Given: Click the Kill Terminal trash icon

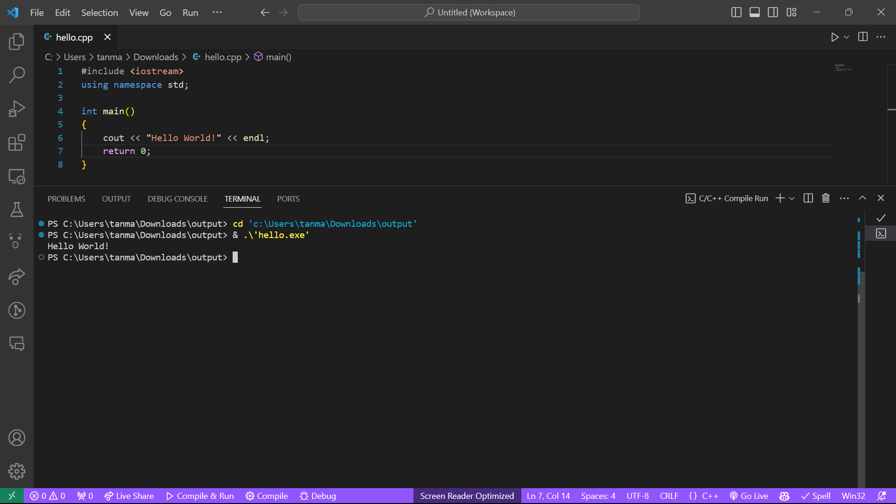Looking at the screenshot, I should coord(826,198).
